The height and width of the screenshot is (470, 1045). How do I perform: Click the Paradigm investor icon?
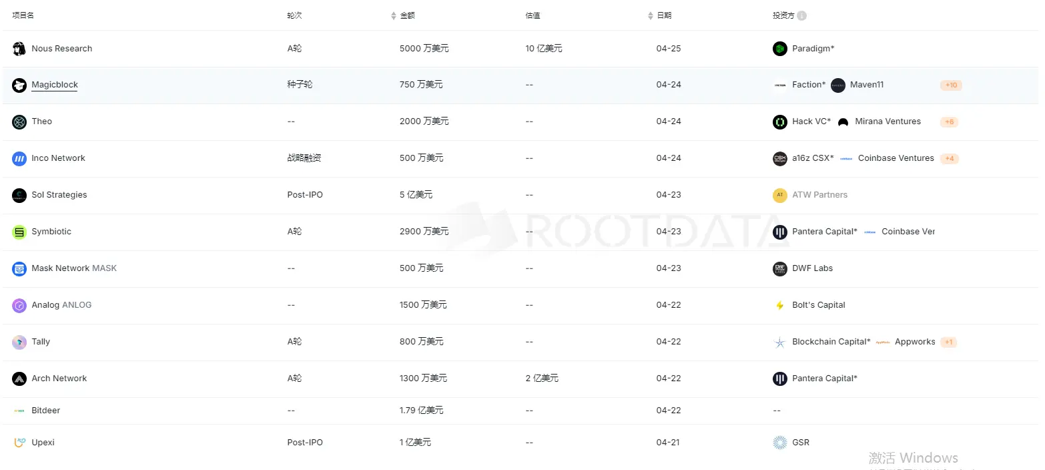[x=779, y=48]
